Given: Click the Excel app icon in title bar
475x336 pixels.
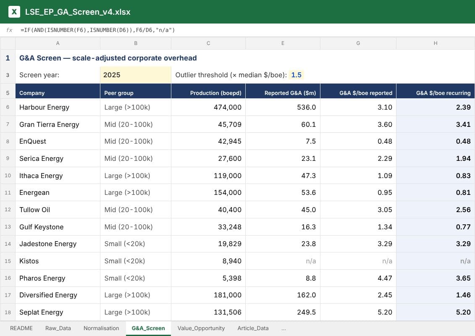Looking at the screenshot, I should 14,12.
